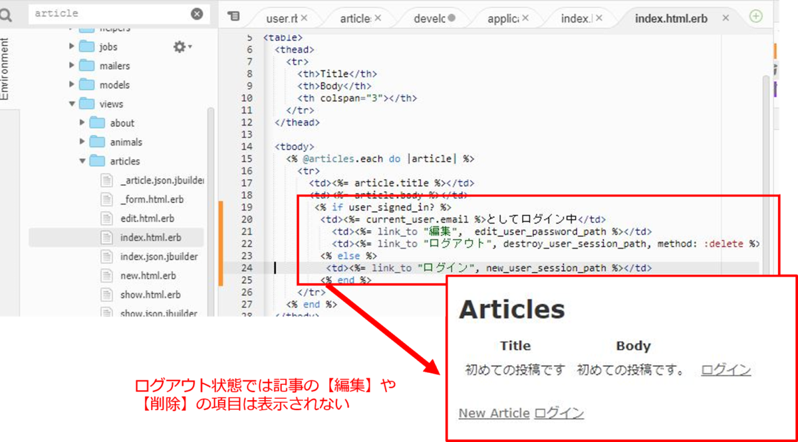Open the editor tab list menu icon

tap(233, 17)
